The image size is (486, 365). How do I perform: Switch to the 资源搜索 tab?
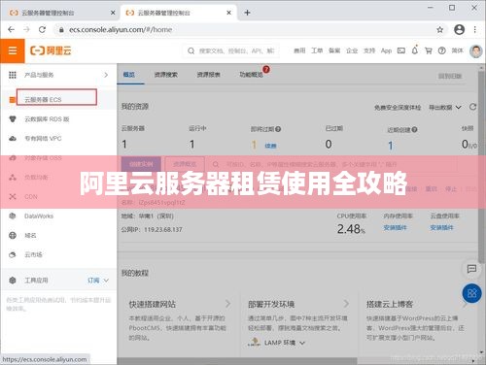[x=165, y=75]
